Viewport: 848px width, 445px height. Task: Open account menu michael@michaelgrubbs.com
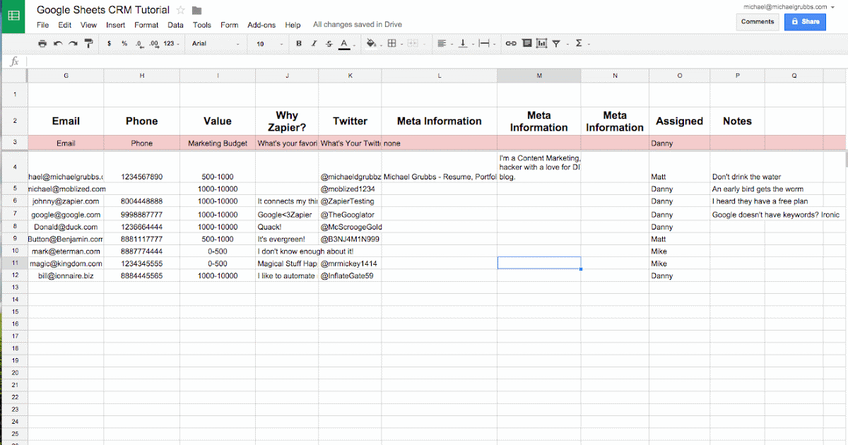coord(789,6)
